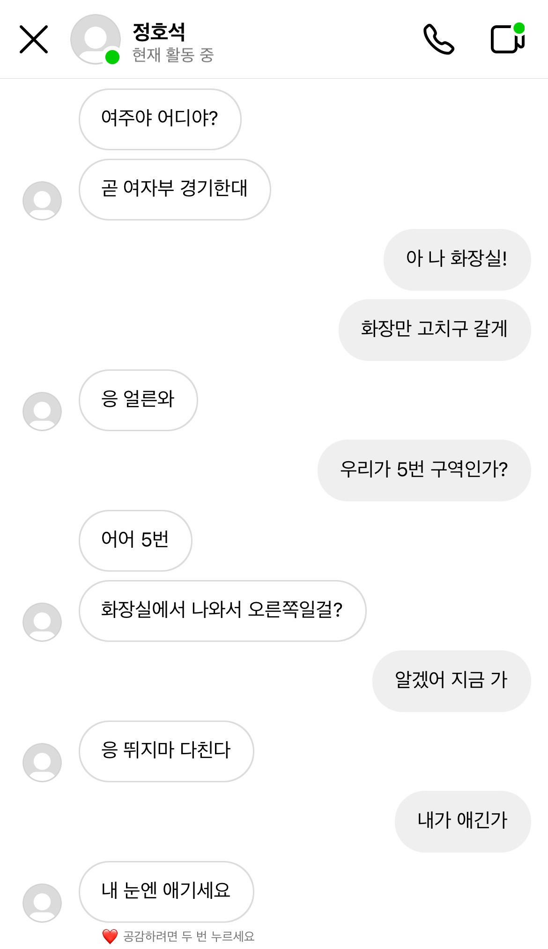Open 정호석's profile picture in the header
Image resolution: width=548 pixels, height=949 pixels.
(95, 39)
